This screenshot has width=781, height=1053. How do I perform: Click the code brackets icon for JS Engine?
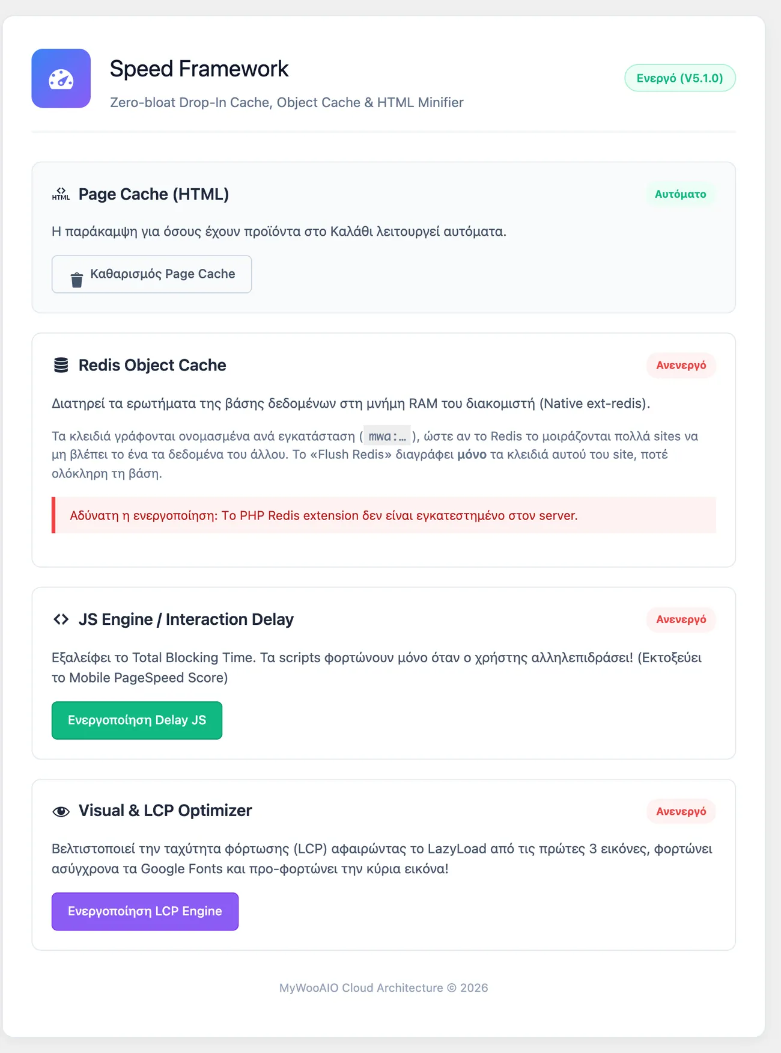coord(61,619)
